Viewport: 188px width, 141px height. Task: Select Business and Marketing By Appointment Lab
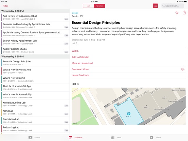pos(35,26)
